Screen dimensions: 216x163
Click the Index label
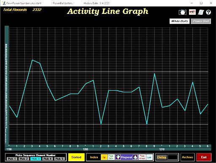[94, 157]
